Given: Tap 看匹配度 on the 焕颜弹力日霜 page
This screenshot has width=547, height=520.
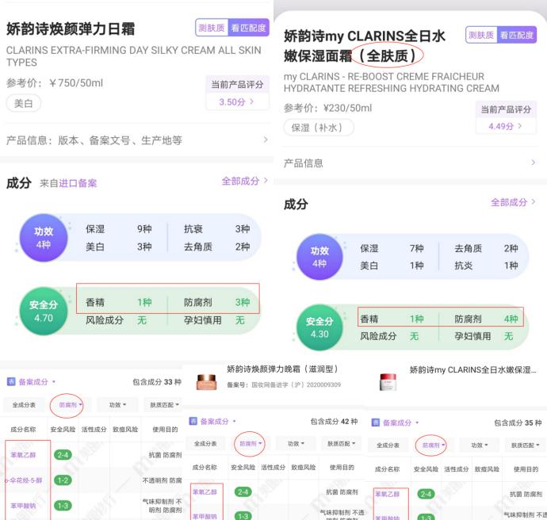Looking at the screenshot, I should pos(249,27).
